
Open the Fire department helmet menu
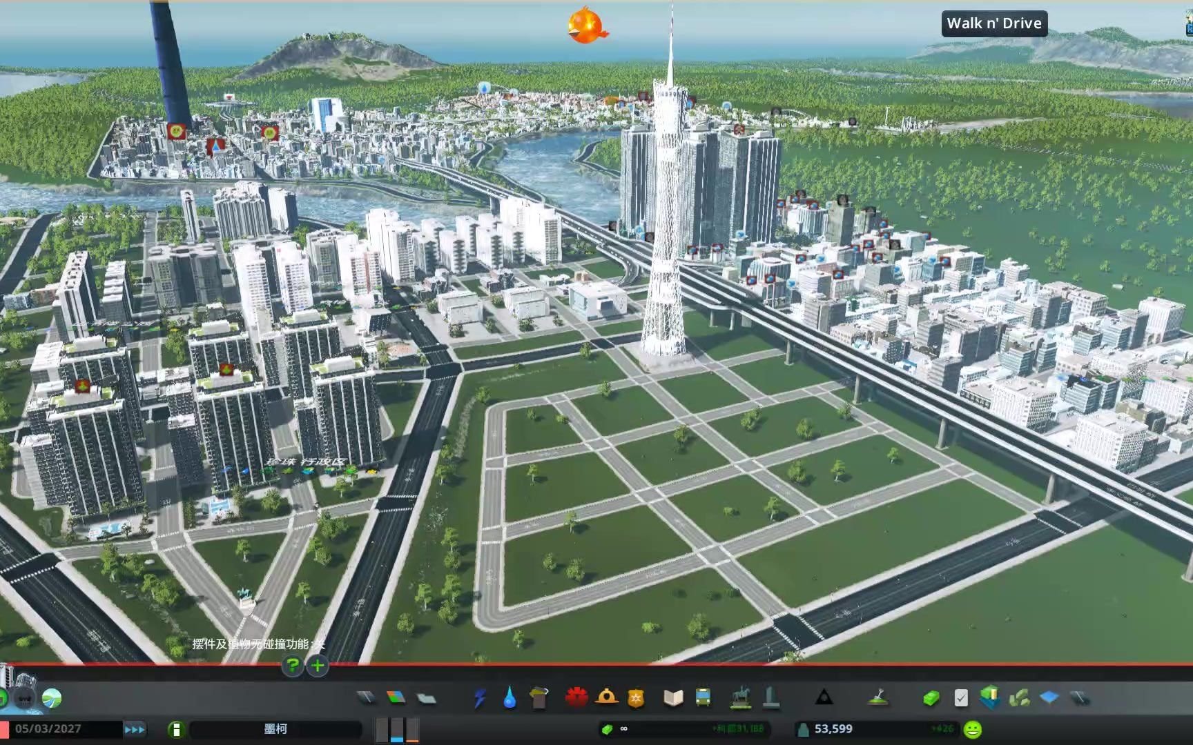pyautogui.click(x=606, y=697)
